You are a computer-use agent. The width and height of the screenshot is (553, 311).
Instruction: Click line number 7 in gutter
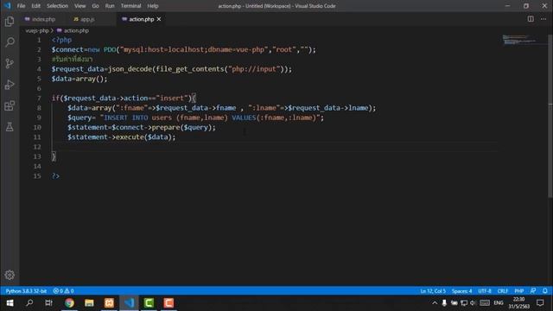(x=39, y=98)
